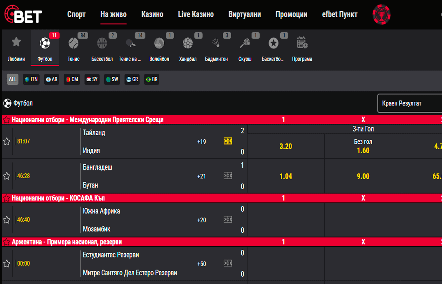The width and height of the screenshot is (442, 284).
Task: Filter by CM country flag
Action: (72, 79)
